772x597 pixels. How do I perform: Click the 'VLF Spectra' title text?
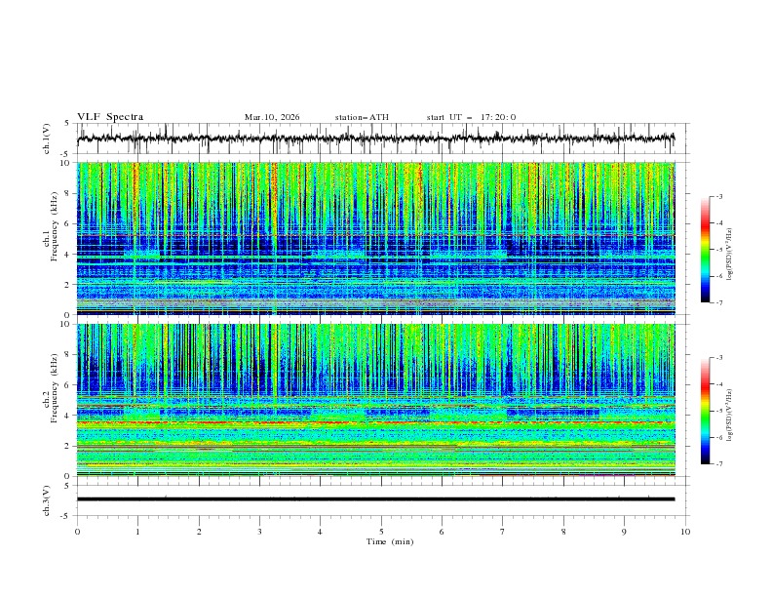point(110,117)
